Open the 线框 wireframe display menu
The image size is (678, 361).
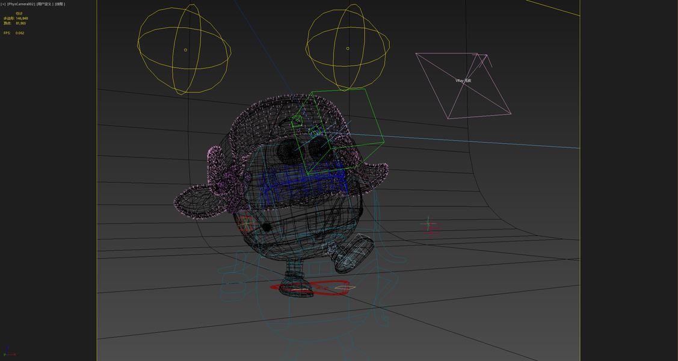point(60,4)
